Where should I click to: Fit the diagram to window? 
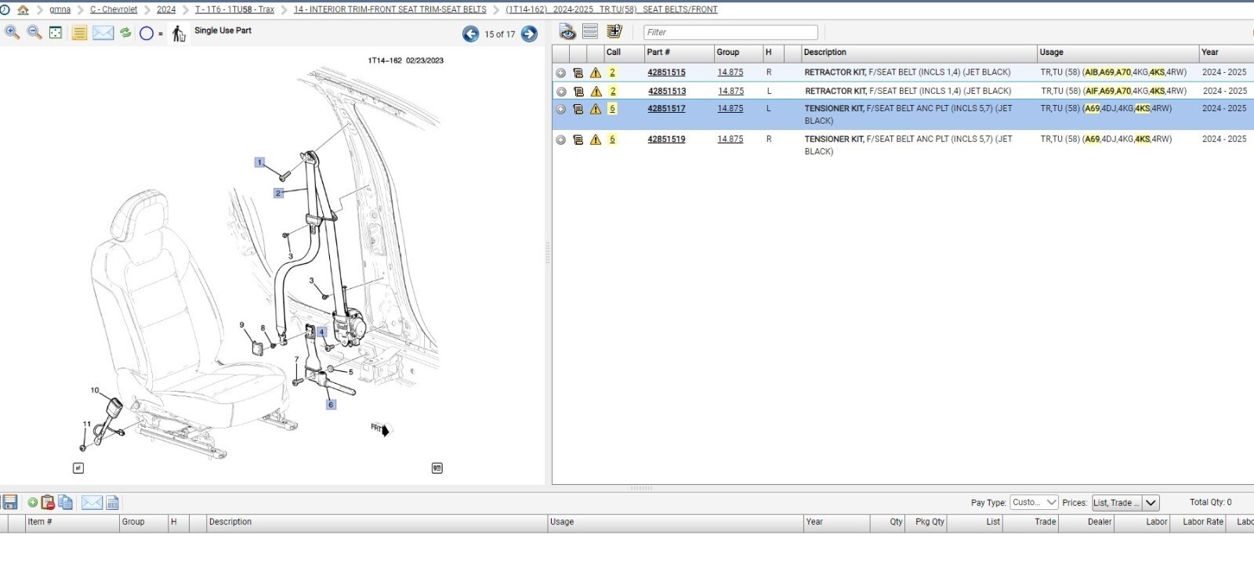coord(56,33)
